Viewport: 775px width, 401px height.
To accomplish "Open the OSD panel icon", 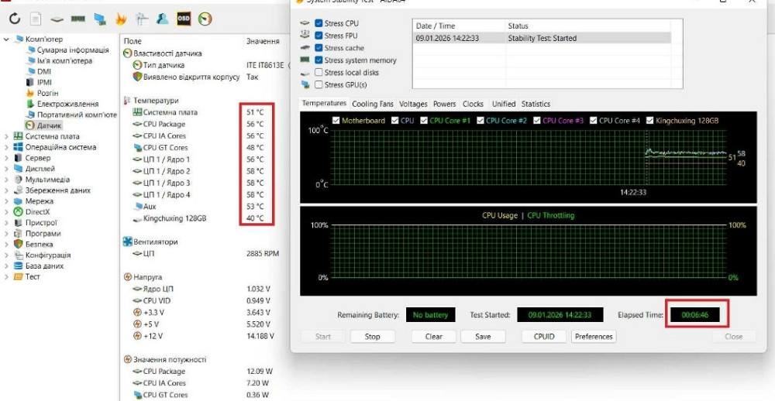I will click(184, 18).
